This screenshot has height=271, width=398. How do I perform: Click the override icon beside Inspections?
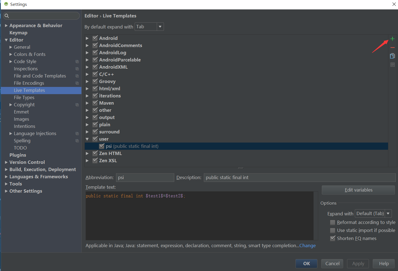pyautogui.click(x=77, y=69)
